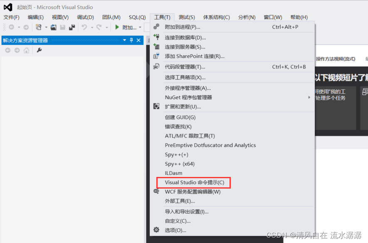
Task: Select ILDasm menu item
Action: click(x=232, y=173)
